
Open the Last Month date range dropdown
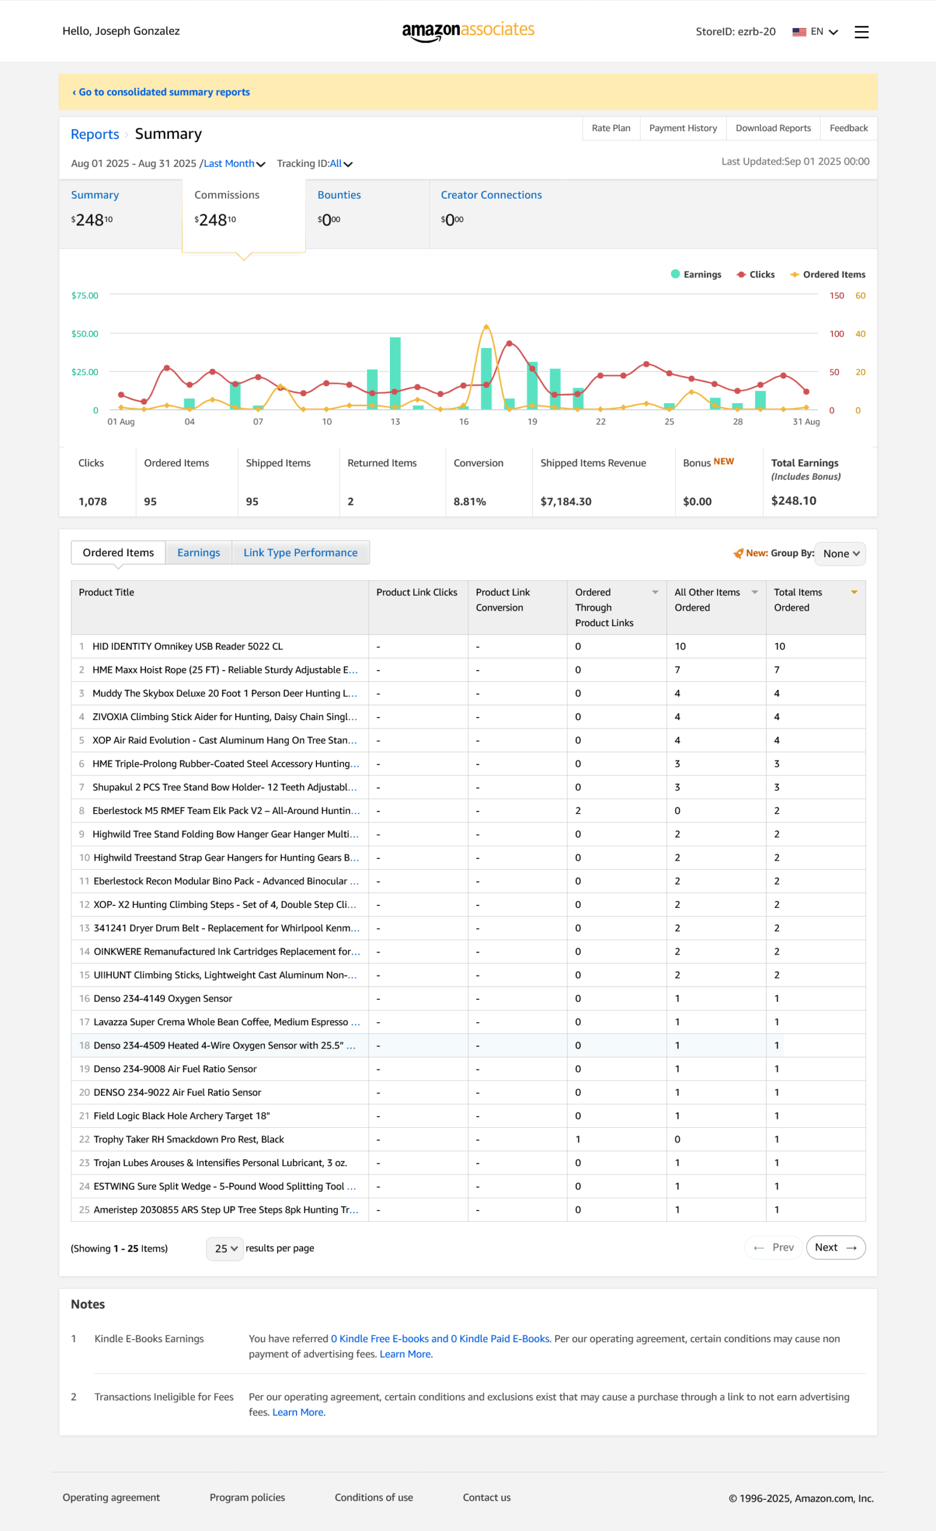coord(234,163)
